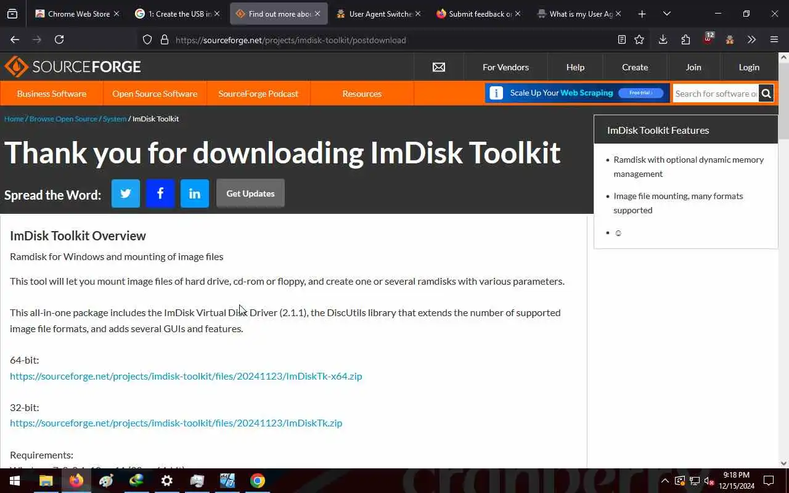The height and width of the screenshot is (493, 789).
Task: Open Windows Start menu
Action: (x=15, y=481)
